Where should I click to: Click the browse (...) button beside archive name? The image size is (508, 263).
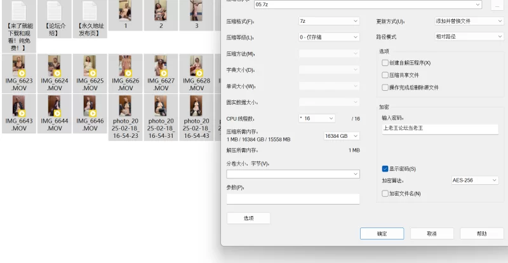pyautogui.click(x=497, y=4)
